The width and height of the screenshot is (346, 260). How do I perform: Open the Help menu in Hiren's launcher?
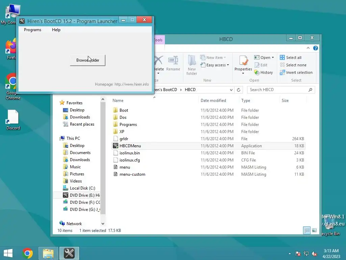pyautogui.click(x=56, y=30)
